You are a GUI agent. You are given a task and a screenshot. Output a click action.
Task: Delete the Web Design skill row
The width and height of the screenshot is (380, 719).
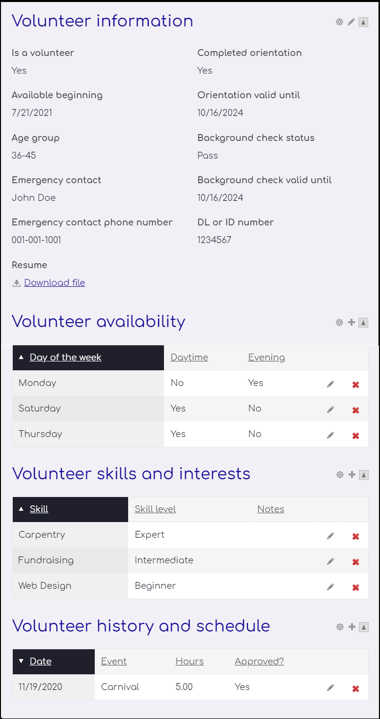[x=356, y=587]
